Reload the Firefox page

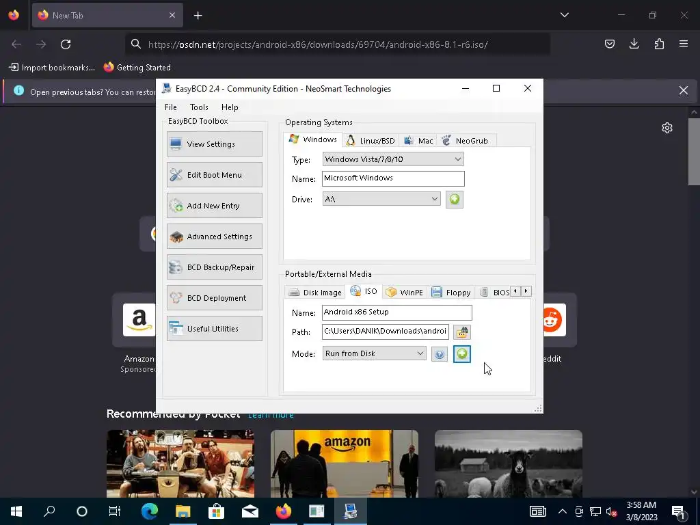66,44
